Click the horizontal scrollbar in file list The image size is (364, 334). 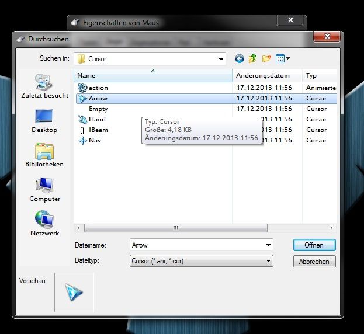coord(175,228)
